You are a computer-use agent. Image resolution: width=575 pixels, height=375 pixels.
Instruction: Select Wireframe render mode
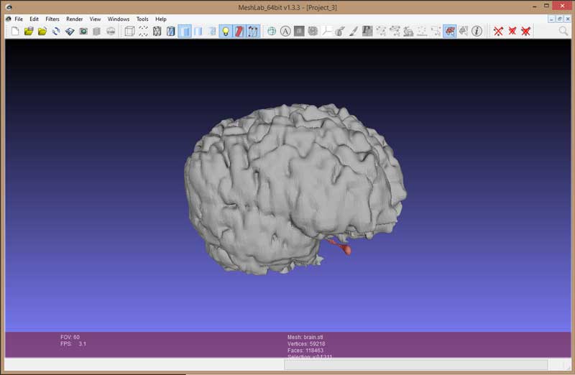point(157,32)
